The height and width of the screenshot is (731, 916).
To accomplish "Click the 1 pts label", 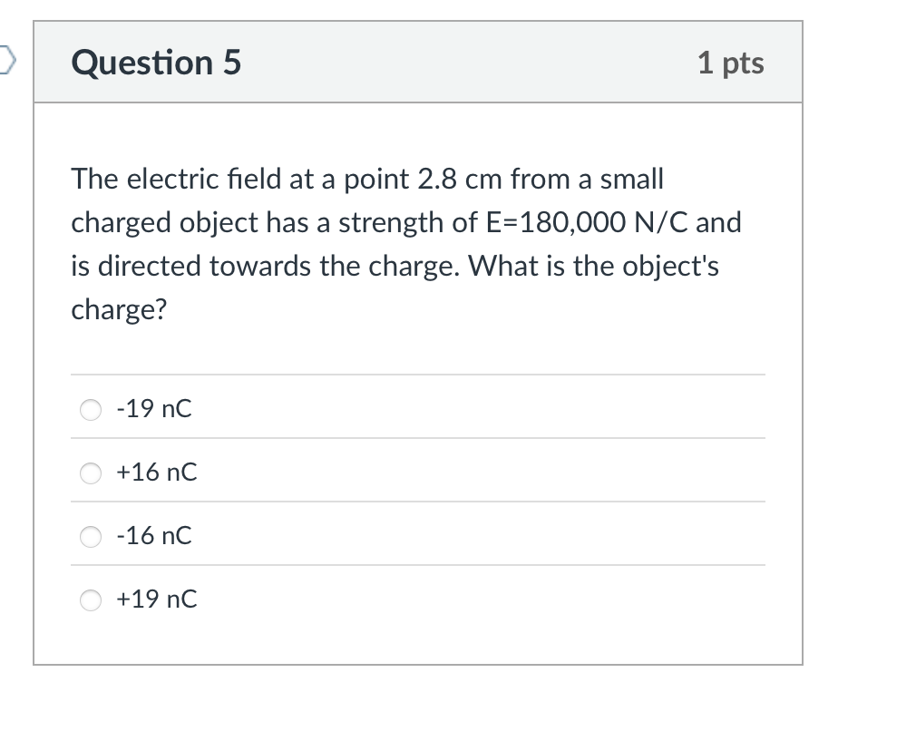I will (x=732, y=63).
